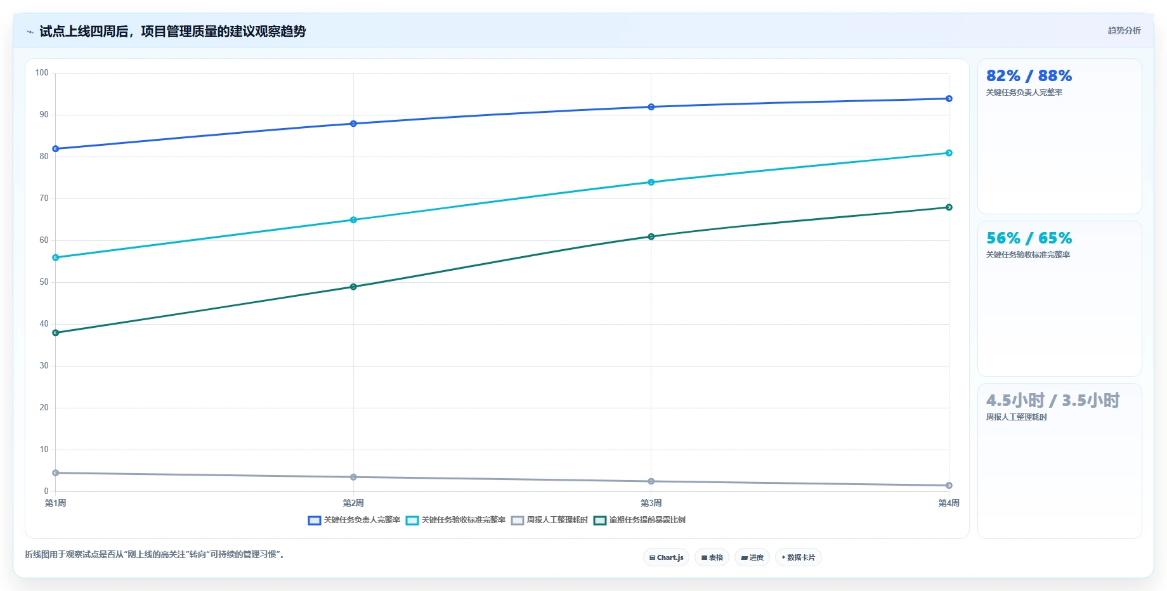Screen dimensions: 1167x591
Task: Click the gray 周报人工整理耗时 legend color box
Action: click(x=518, y=521)
